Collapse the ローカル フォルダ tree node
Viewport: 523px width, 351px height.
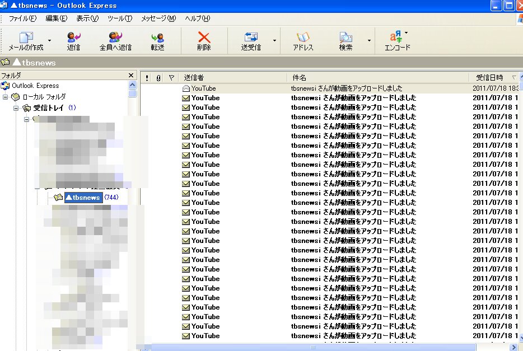coord(6,97)
